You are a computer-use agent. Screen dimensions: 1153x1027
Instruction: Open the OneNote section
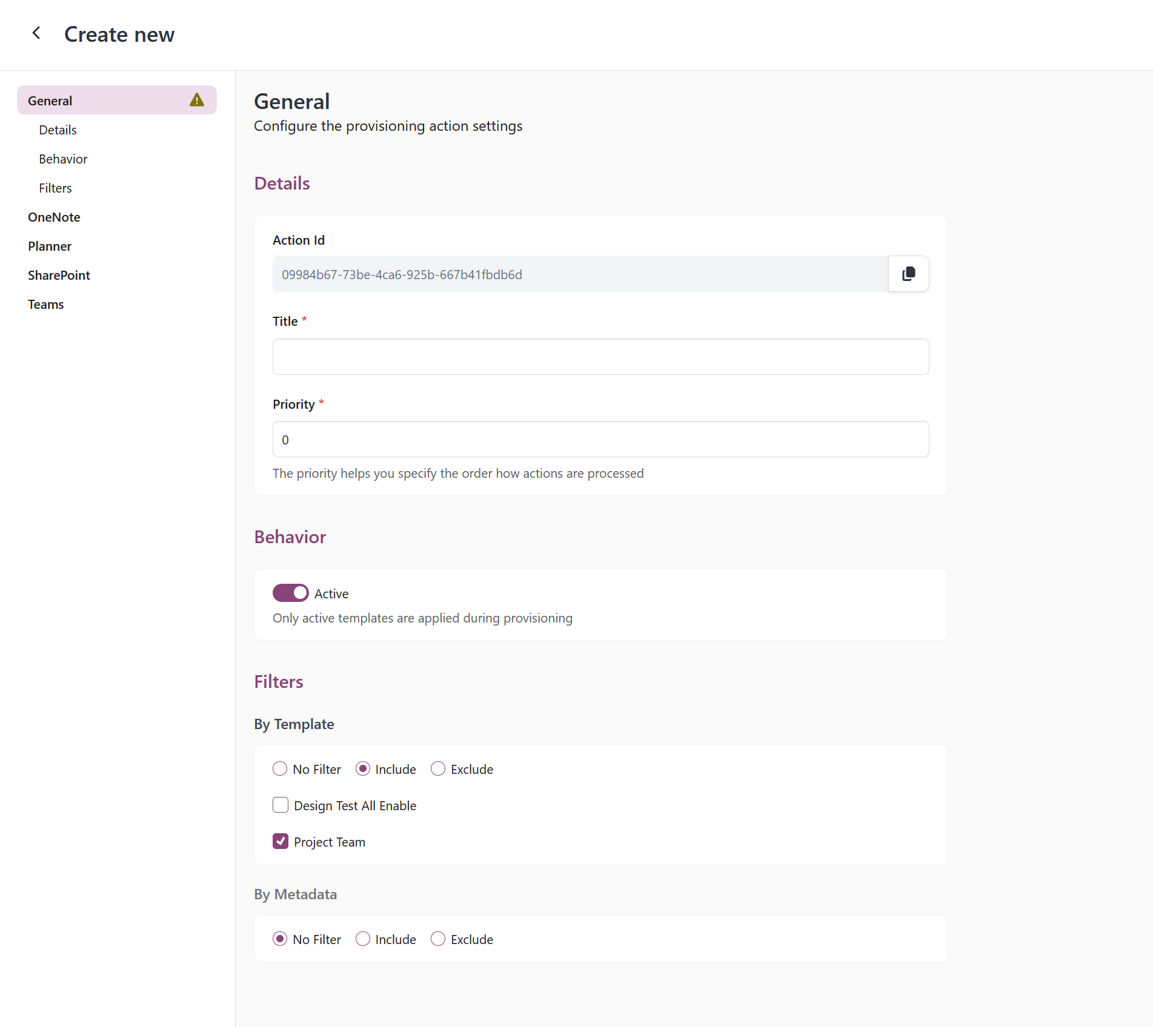tap(54, 217)
